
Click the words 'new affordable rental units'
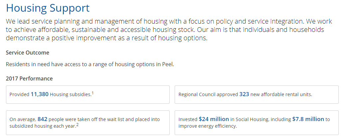click(281, 94)
